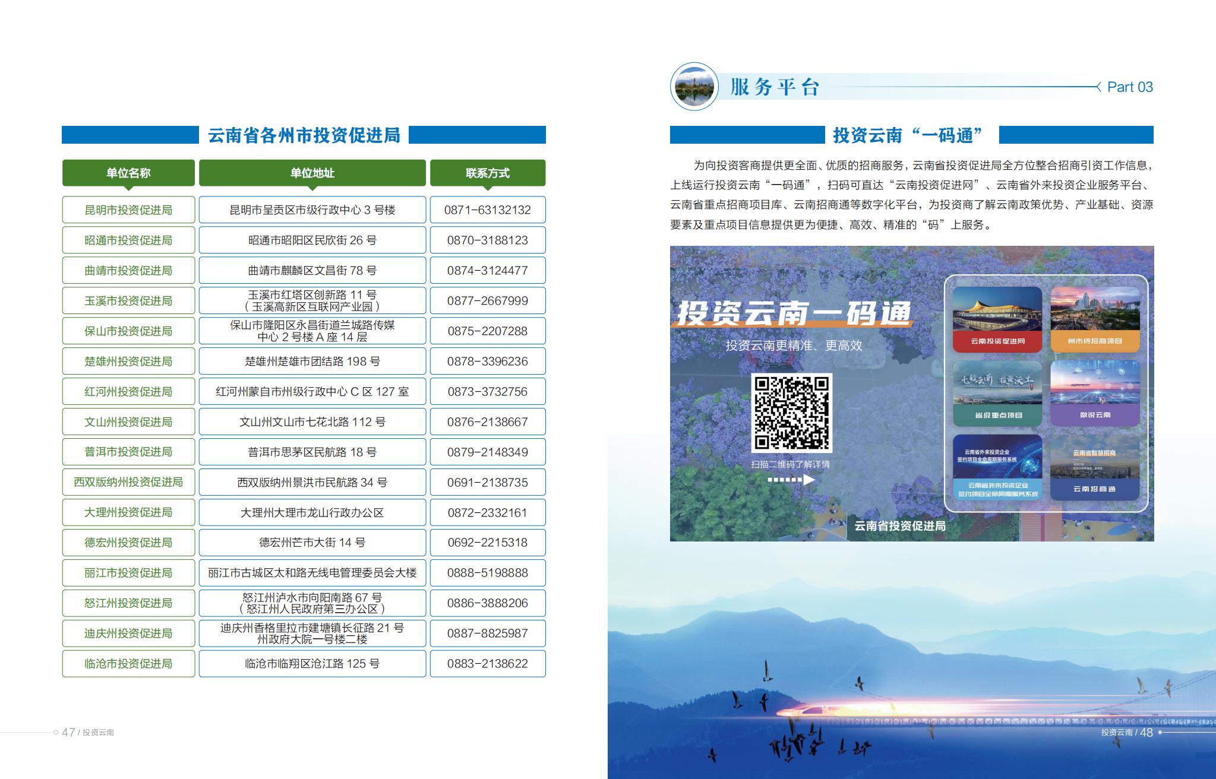The height and width of the screenshot is (779, 1216).
Task: Click the 投资云南一码通 banner title
Action: tap(794, 313)
